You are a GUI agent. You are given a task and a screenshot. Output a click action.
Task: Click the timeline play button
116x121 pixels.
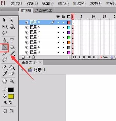pyautogui.click(x=85, y=57)
